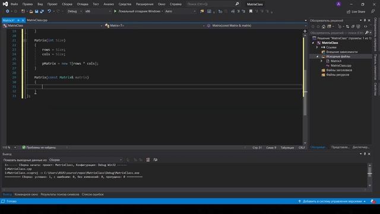This screenshot has height=214, width=380.
Task: Open the member dropdown showing Matrix(const Matrix & matrix)
Action: click(256, 26)
